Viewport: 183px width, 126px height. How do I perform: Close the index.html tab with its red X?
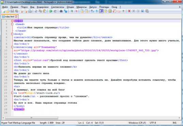(16, 17)
